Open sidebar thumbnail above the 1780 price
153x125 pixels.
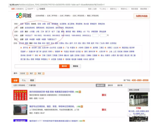tap(139, 99)
